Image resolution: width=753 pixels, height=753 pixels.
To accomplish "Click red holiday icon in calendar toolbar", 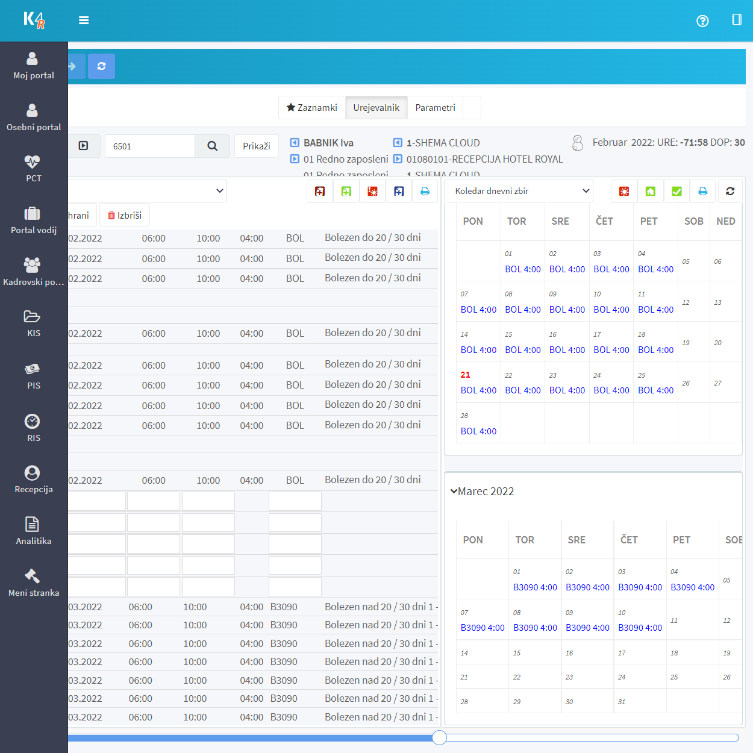I will [624, 191].
